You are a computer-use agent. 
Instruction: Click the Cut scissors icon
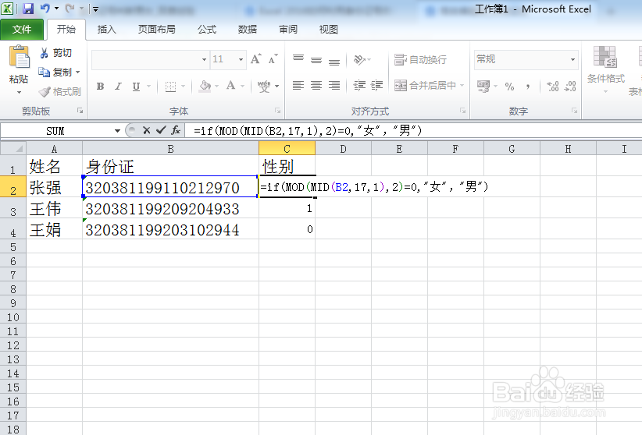click(x=44, y=53)
